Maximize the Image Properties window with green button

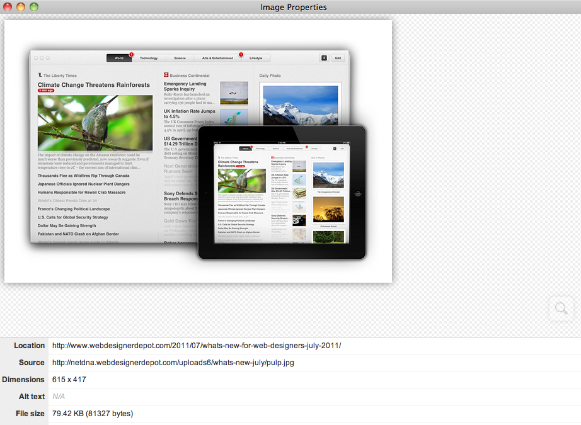coord(34,7)
